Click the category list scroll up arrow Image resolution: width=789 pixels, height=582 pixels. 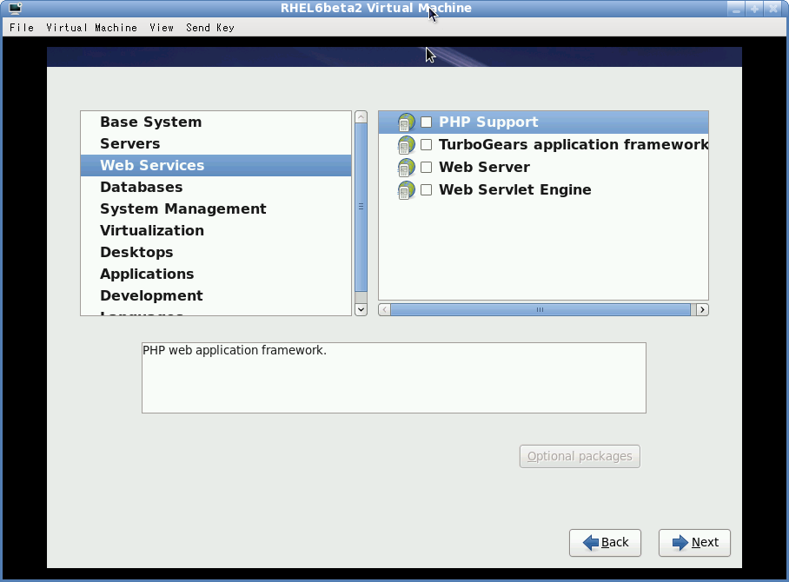click(361, 117)
